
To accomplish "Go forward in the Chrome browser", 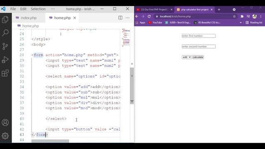I will coord(143,17).
